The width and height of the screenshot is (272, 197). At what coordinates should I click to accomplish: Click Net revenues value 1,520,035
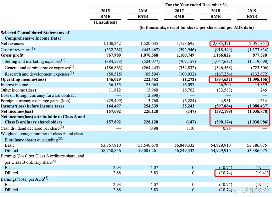pyautogui.click(x=149, y=44)
